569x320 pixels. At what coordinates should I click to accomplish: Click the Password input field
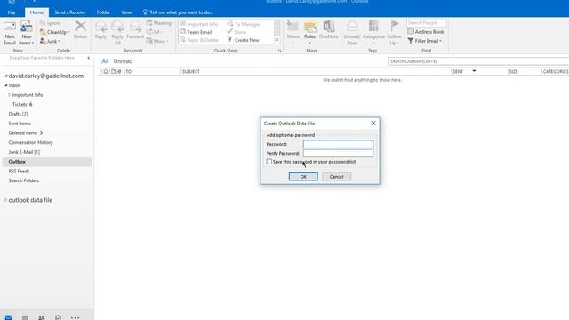click(338, 144)
